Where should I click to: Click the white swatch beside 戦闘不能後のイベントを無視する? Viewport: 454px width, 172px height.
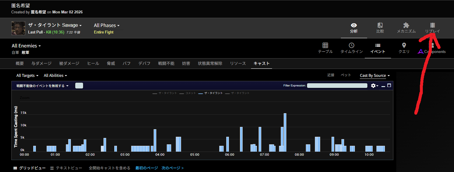pos(79,86)
